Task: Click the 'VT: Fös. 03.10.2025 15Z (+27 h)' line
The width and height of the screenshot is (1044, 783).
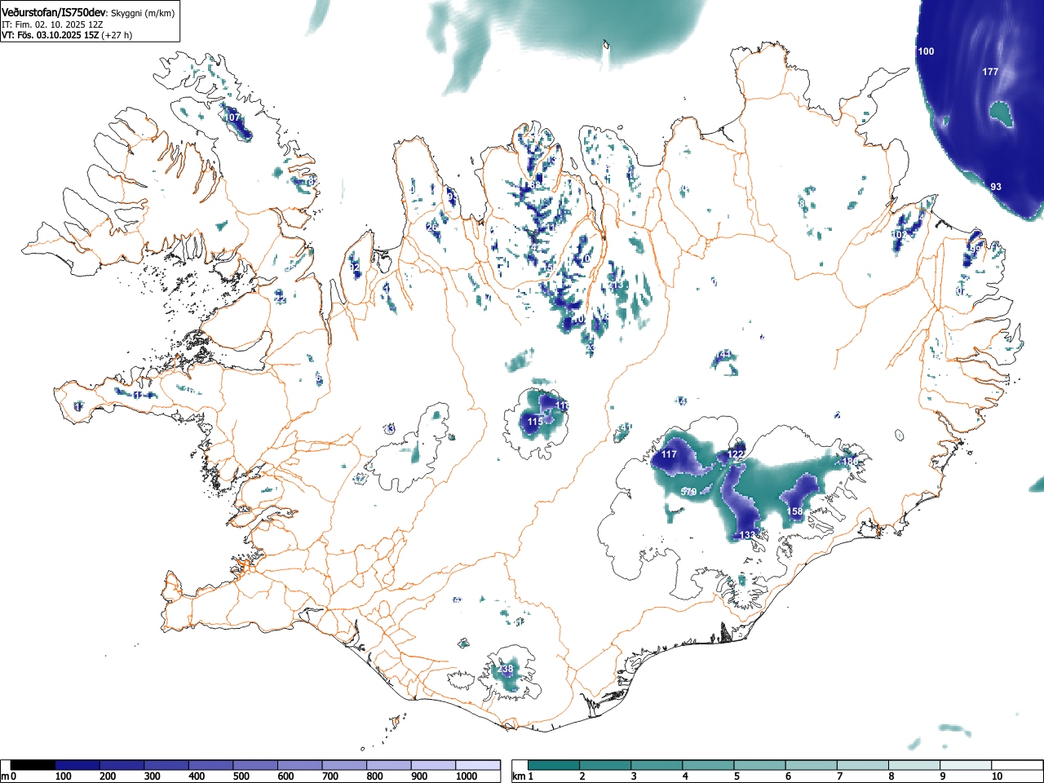Action: [x=67, y=35]
